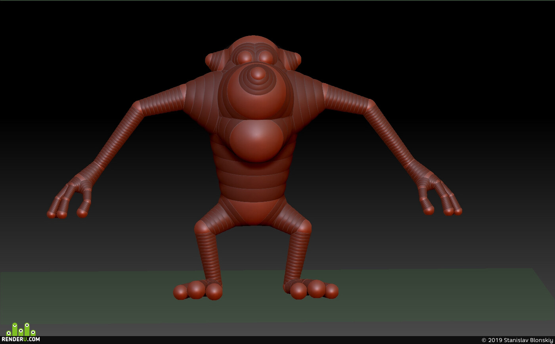Viewport: 555px width, 344px height.
Task: Click the green RenderU monsters logo icon
Action: tap(21, 329)
